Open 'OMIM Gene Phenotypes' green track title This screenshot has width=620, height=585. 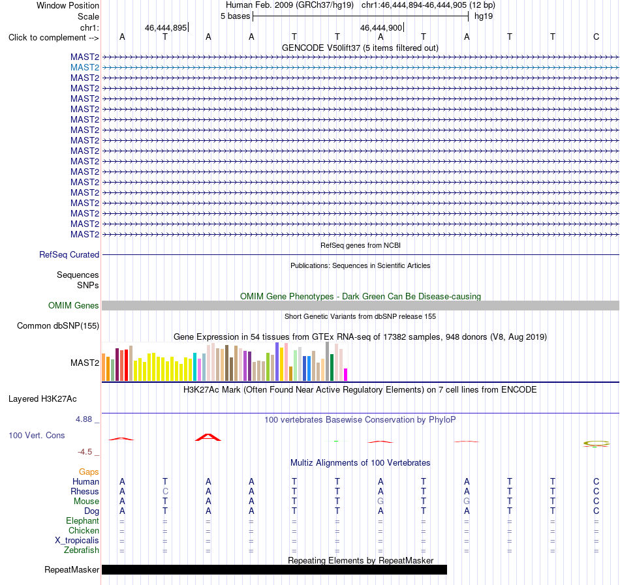(360, 296)
